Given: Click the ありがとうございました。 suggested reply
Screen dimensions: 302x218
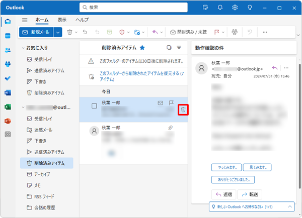Looking at the screenshot, I should 233,180.
